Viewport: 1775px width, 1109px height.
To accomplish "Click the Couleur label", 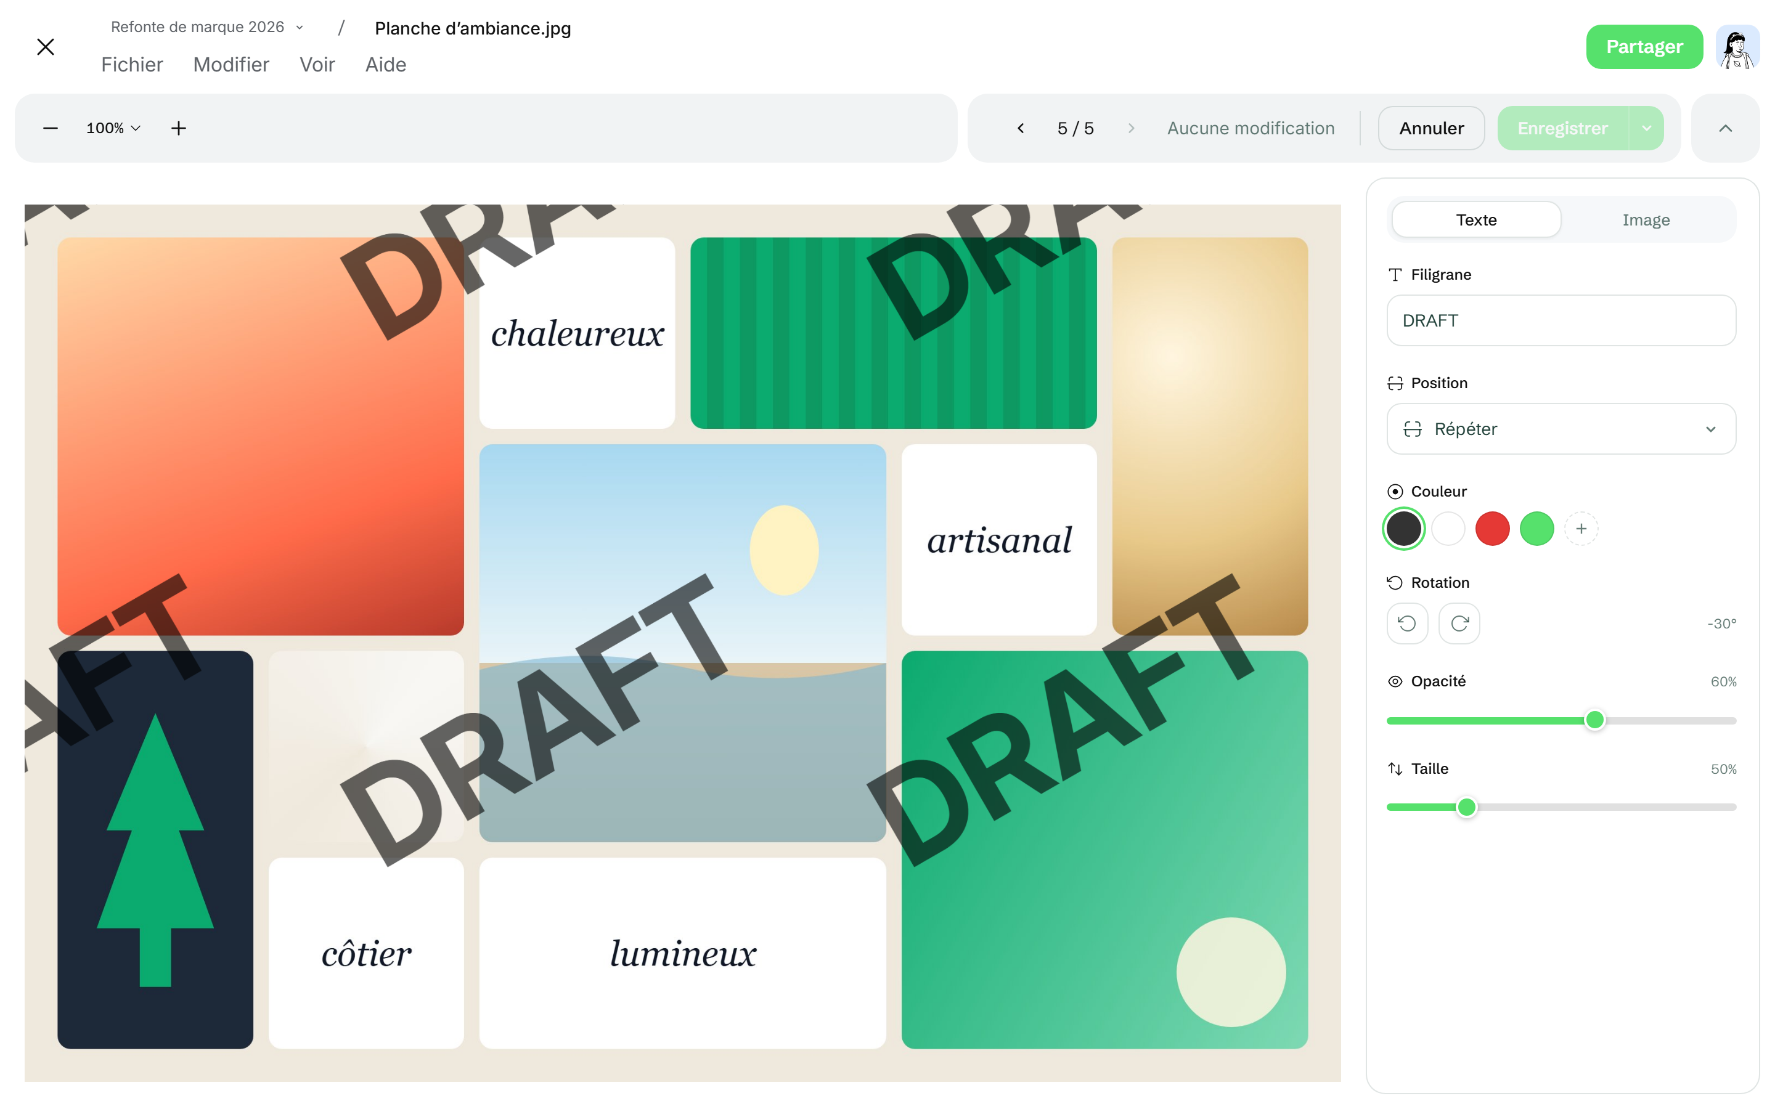I will pos(1438,492).
